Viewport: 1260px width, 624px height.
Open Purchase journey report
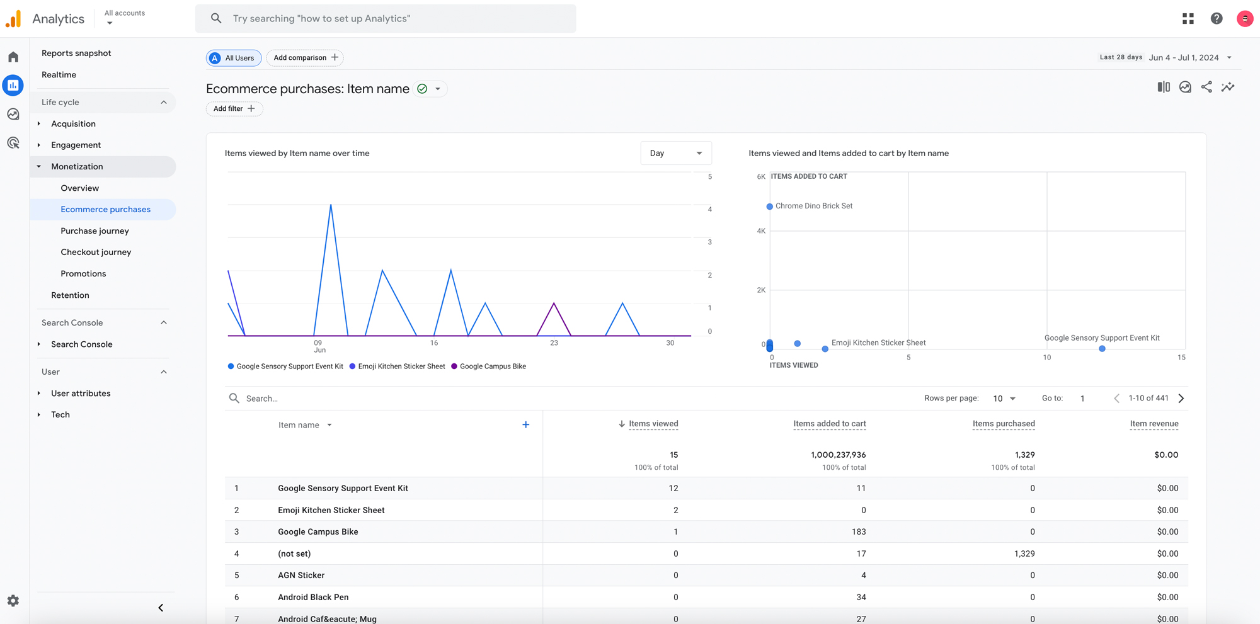point(94,231)
